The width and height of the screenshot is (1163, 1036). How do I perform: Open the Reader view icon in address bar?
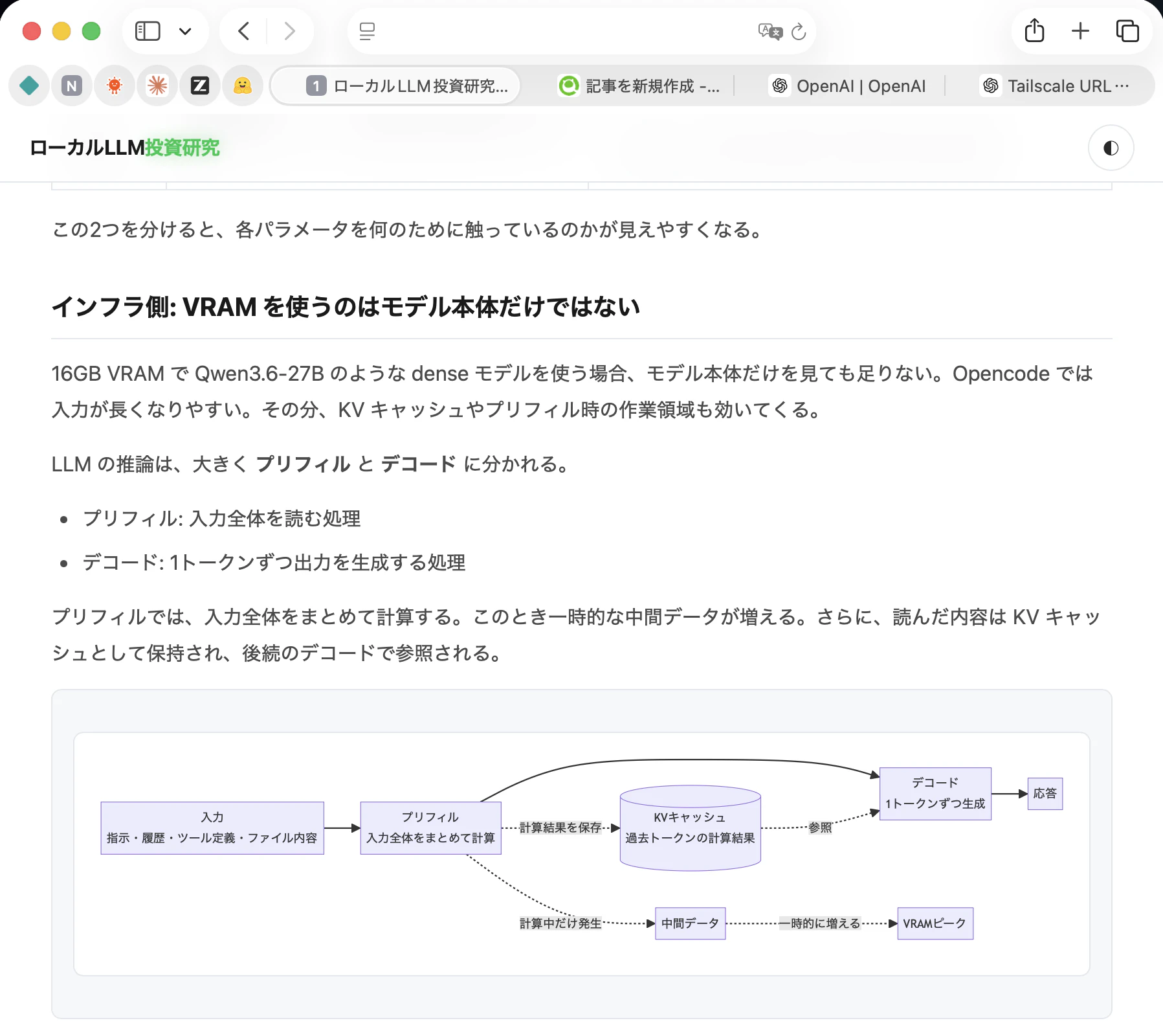click(367, 31)
